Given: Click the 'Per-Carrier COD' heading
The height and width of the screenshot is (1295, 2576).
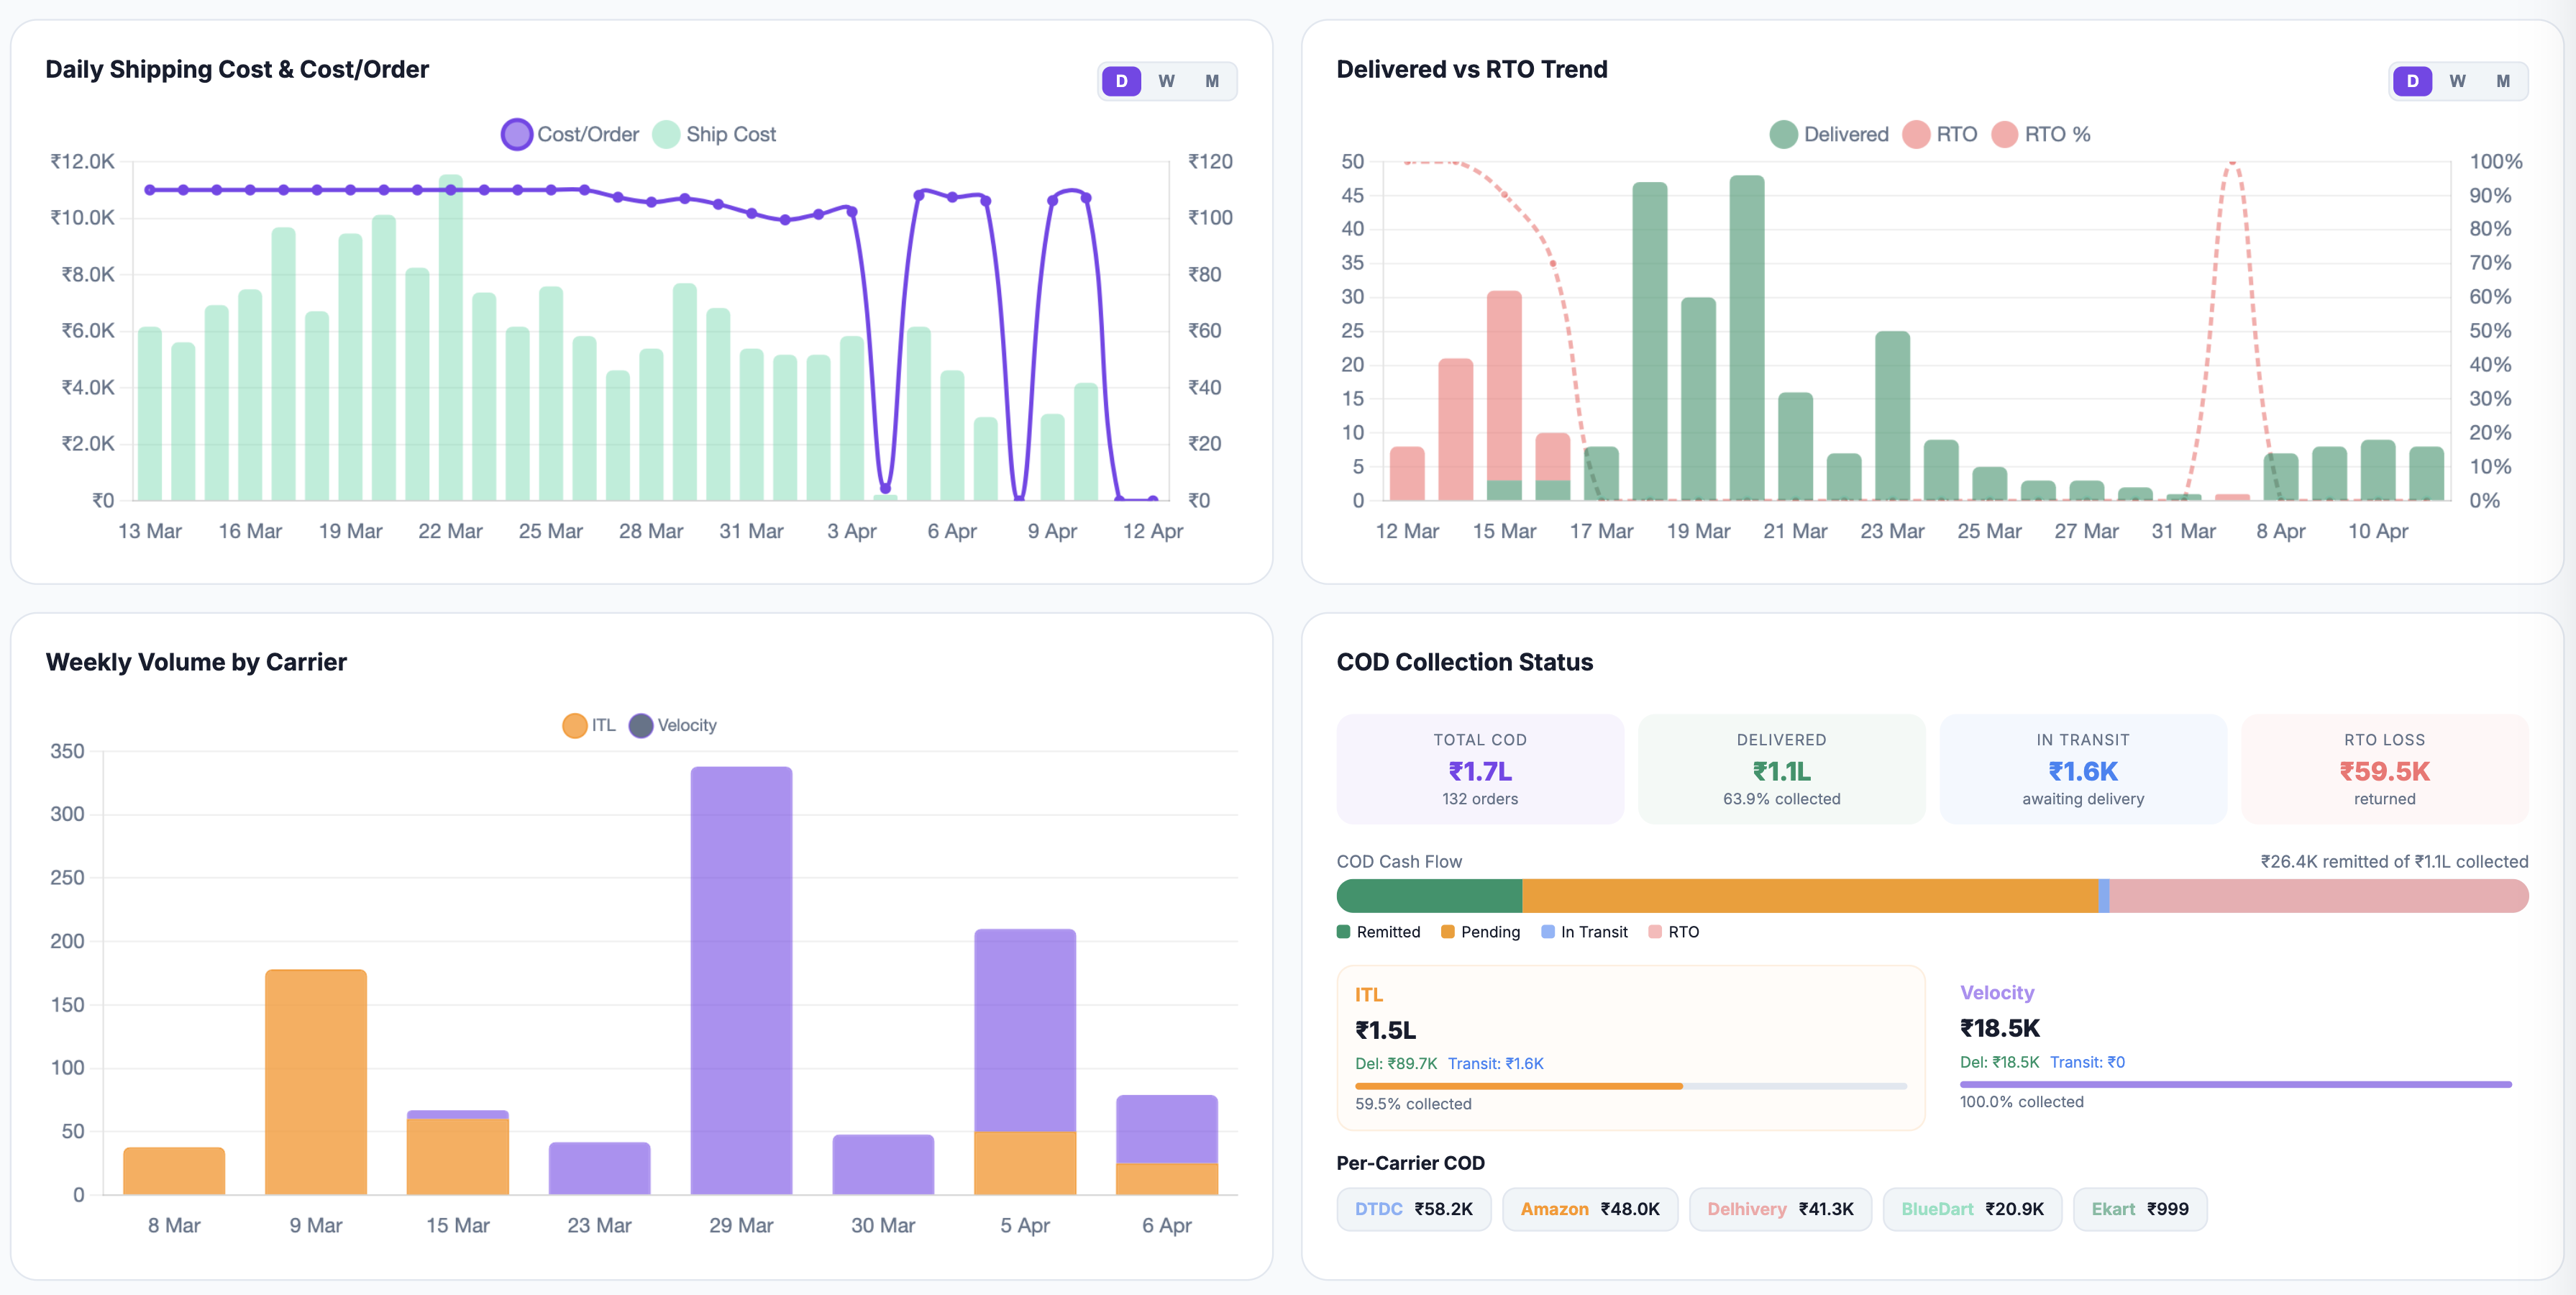Looking at the screenshot, I should (x=1411, y=1163).
